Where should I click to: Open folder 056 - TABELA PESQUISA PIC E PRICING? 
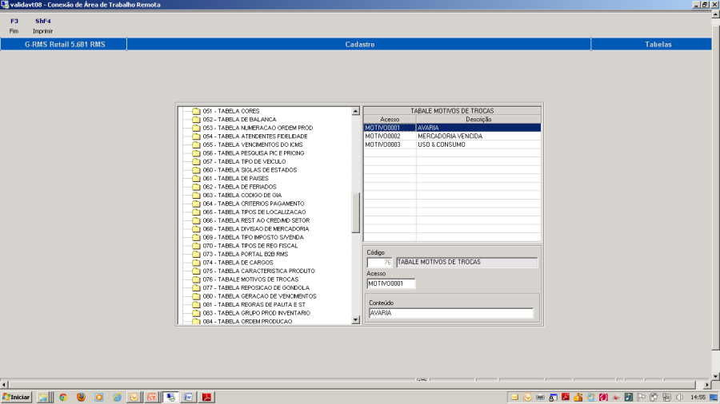pyautogui.click(x=248, y=153)
